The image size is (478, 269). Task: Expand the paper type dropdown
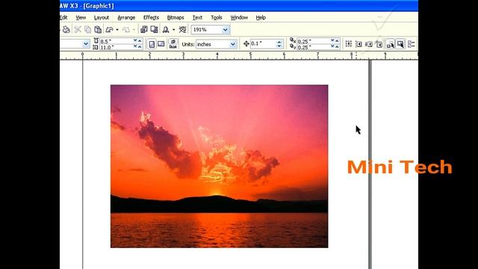86,44
